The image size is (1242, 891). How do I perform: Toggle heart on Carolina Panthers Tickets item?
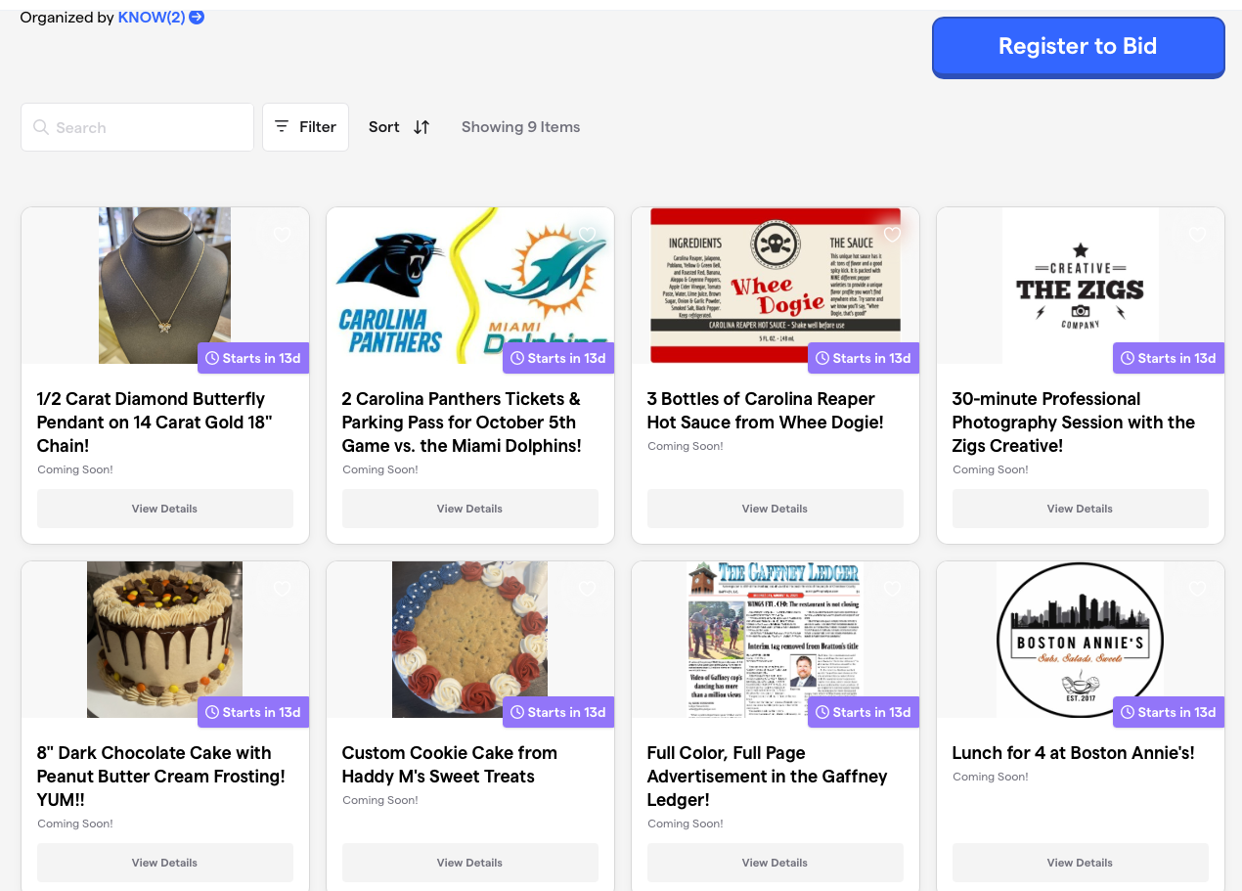click(x=588, y=235)
